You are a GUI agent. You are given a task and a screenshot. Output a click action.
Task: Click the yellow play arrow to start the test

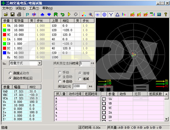click(x=69, y=15)
